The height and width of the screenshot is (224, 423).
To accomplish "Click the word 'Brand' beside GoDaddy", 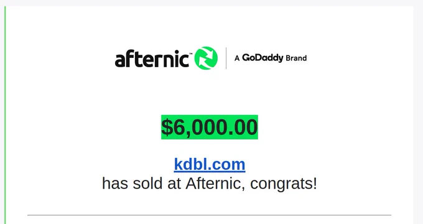I will [x=296, y=58].
